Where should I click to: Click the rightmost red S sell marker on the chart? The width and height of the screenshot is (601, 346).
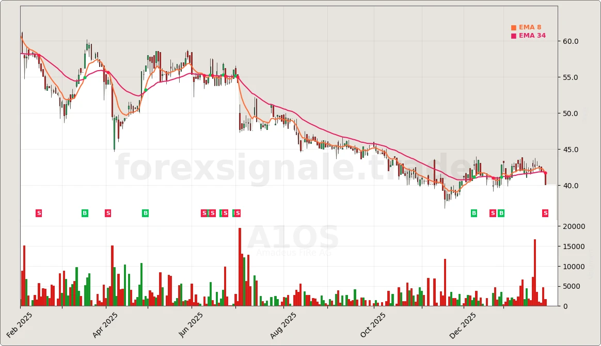coord(545,212)
